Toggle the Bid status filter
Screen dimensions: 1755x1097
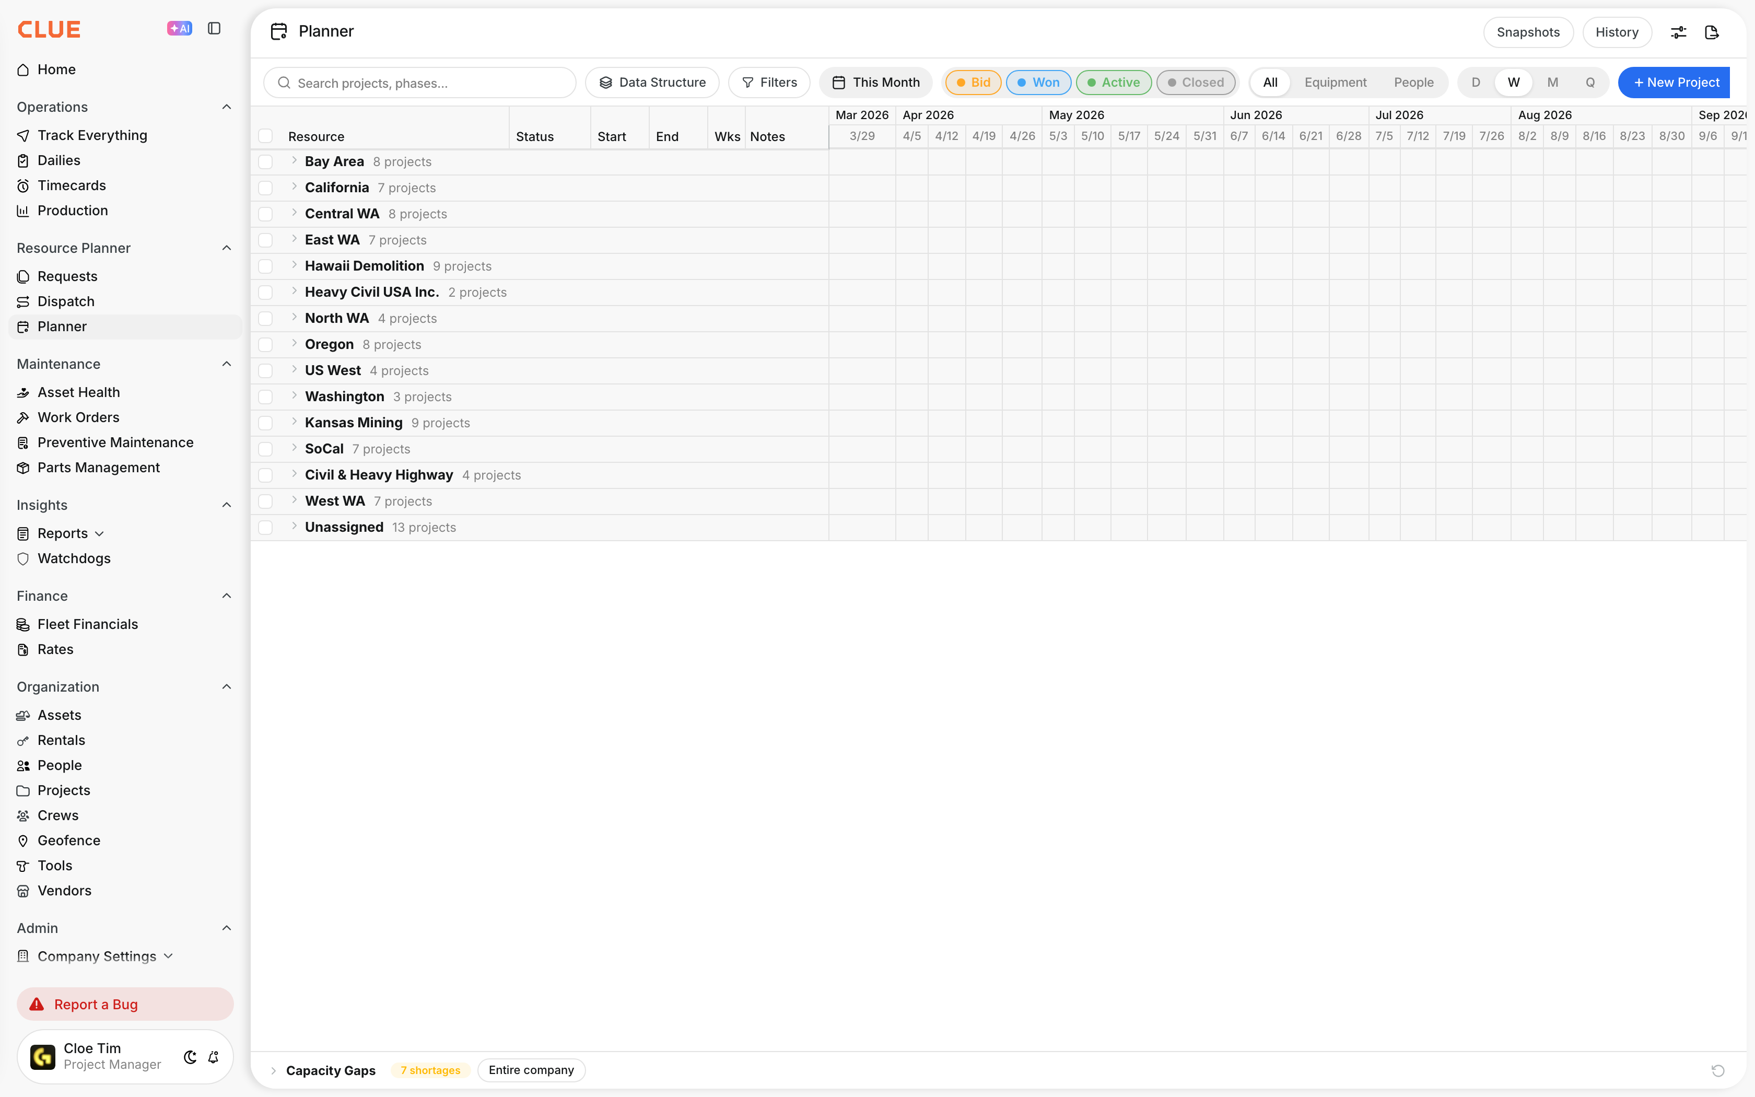pos(973,83)
